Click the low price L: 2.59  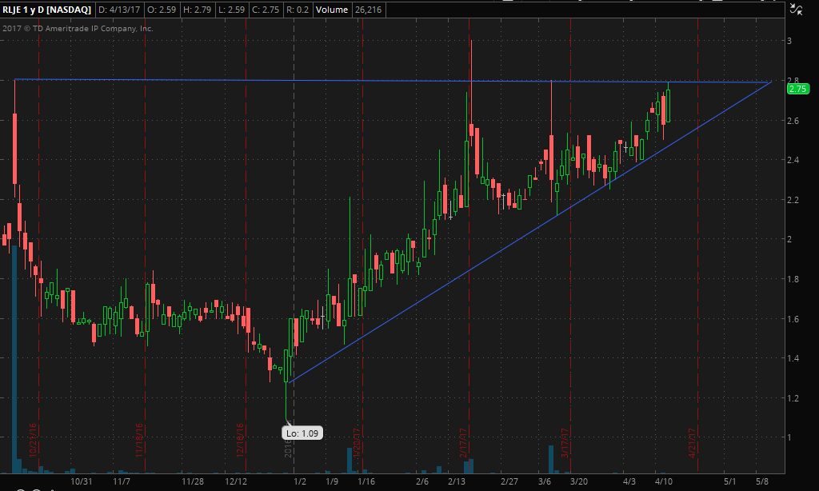[231, 10]
